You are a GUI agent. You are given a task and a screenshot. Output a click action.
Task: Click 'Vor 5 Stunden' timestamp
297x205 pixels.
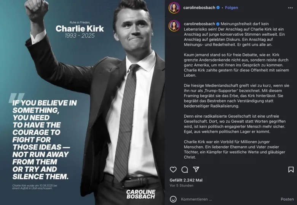[182, 186]
